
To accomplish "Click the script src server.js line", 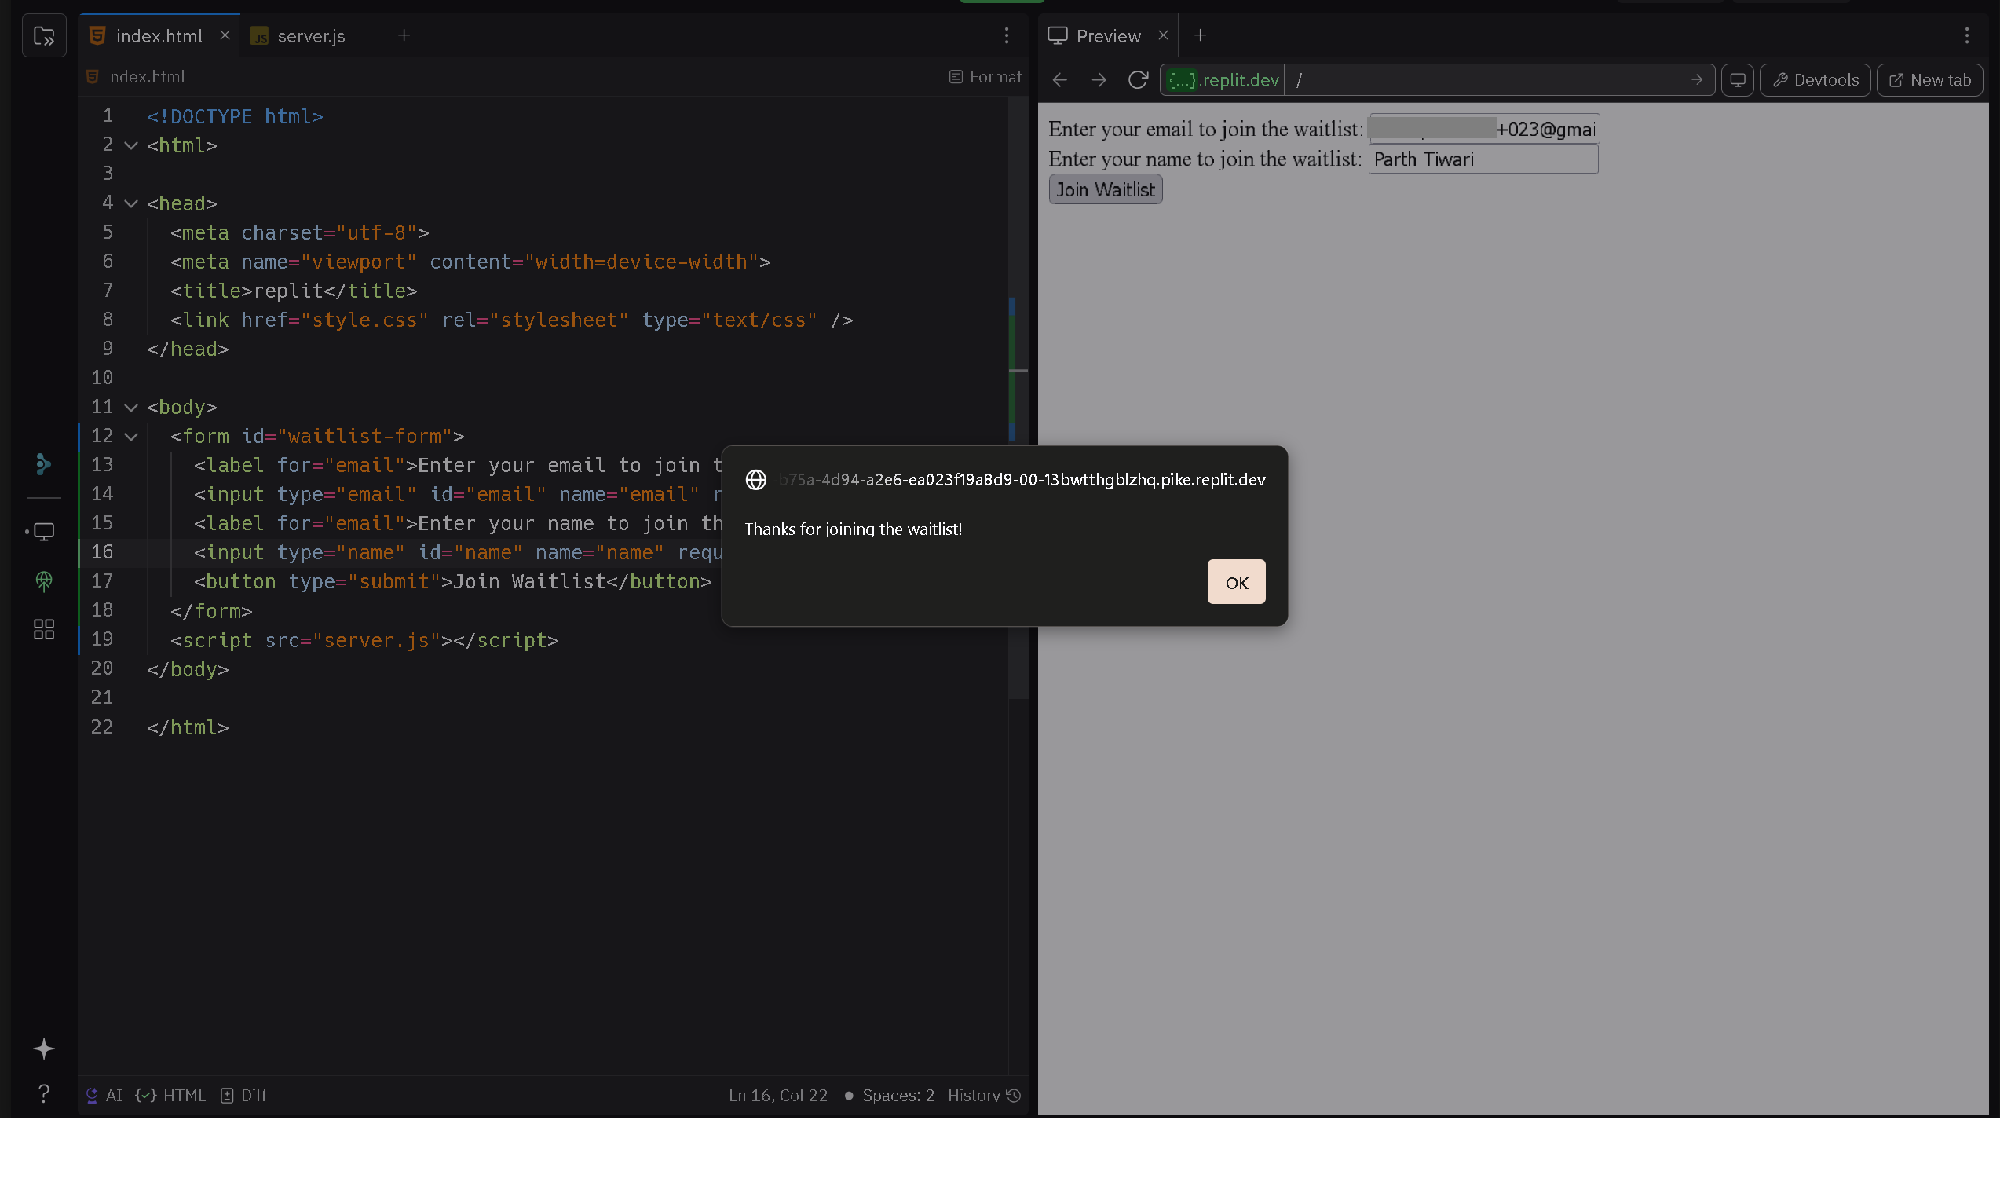I will pyautogui.click(x=364, y=640).
